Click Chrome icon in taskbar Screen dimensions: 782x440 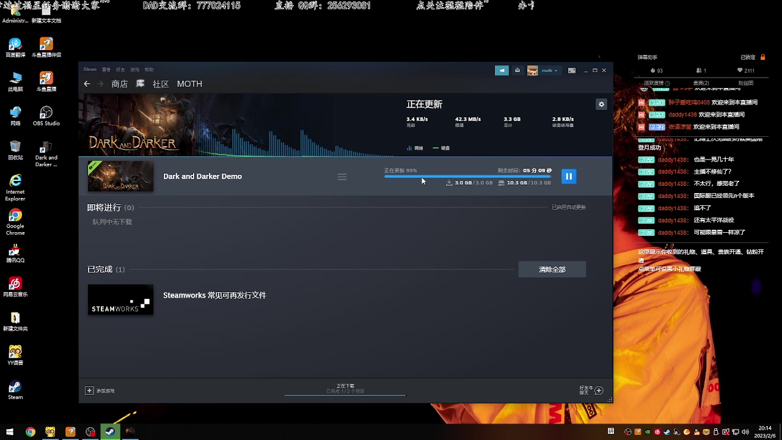click(30, 431)
